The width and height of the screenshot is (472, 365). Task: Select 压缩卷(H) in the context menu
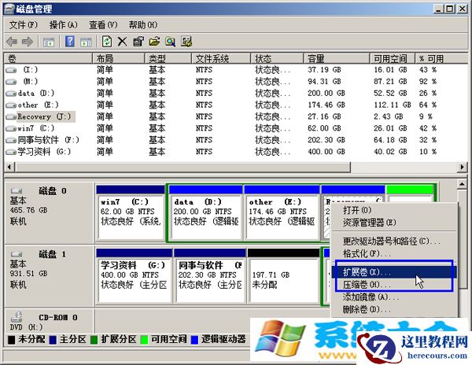click(x=394, y=284)
